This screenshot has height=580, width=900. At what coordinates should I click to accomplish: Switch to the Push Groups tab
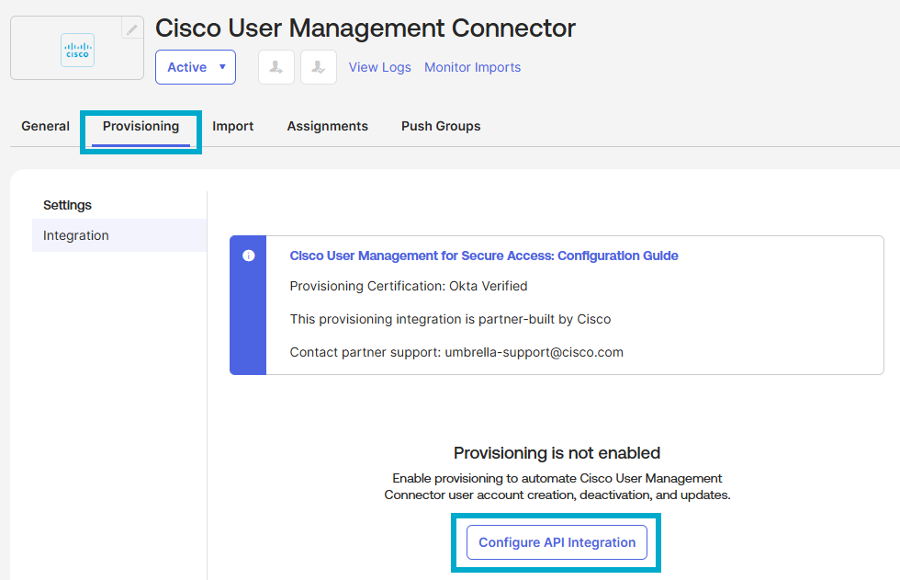441,126
